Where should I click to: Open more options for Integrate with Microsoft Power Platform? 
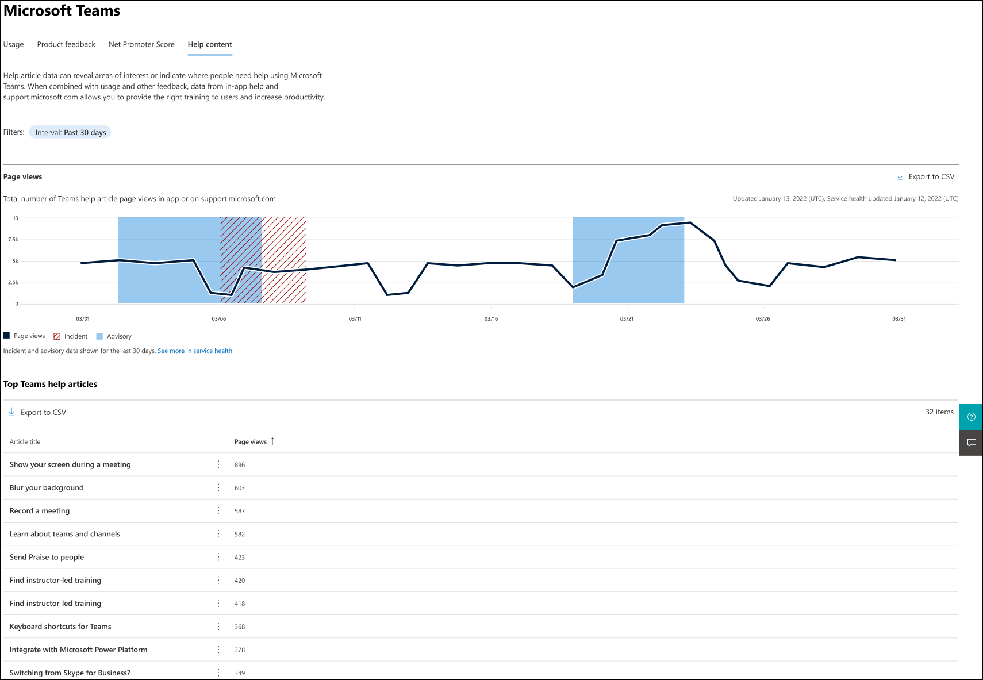tap(218, 650)
